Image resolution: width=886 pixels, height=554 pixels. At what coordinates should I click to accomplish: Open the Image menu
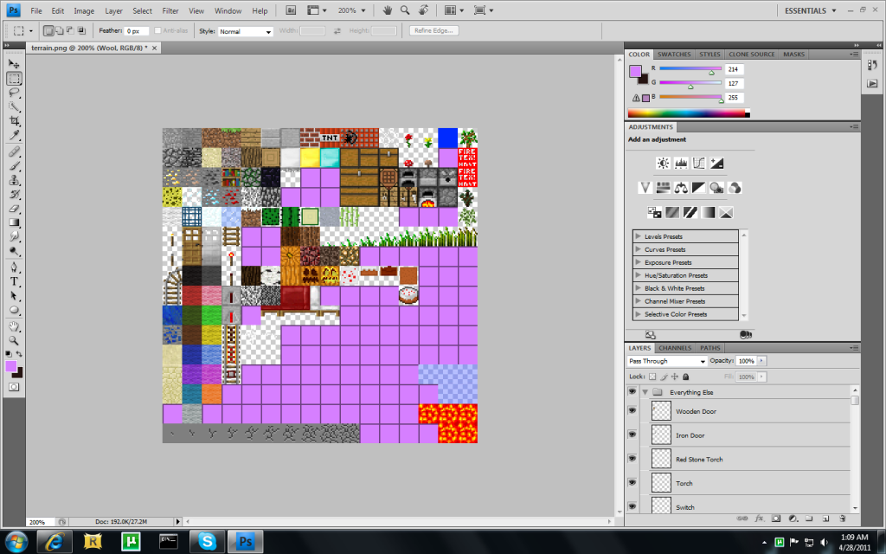tap(84, 10)
